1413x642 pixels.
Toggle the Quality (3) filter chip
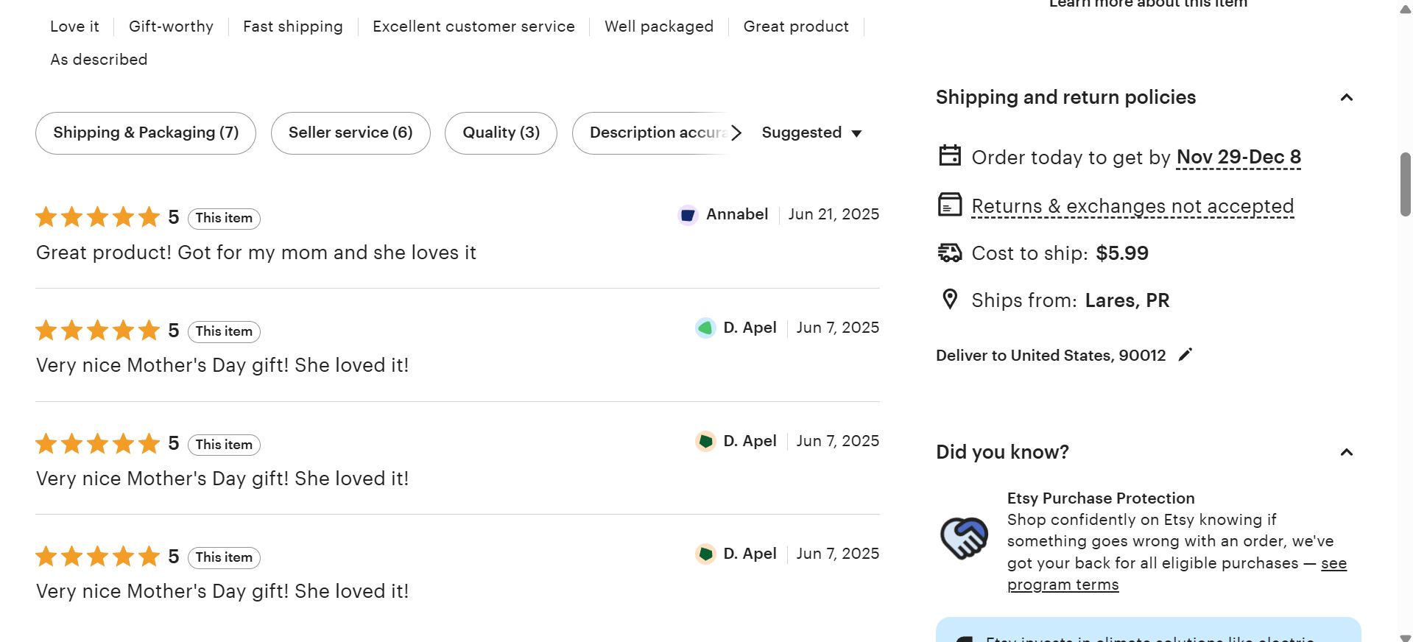pos(501,133)
